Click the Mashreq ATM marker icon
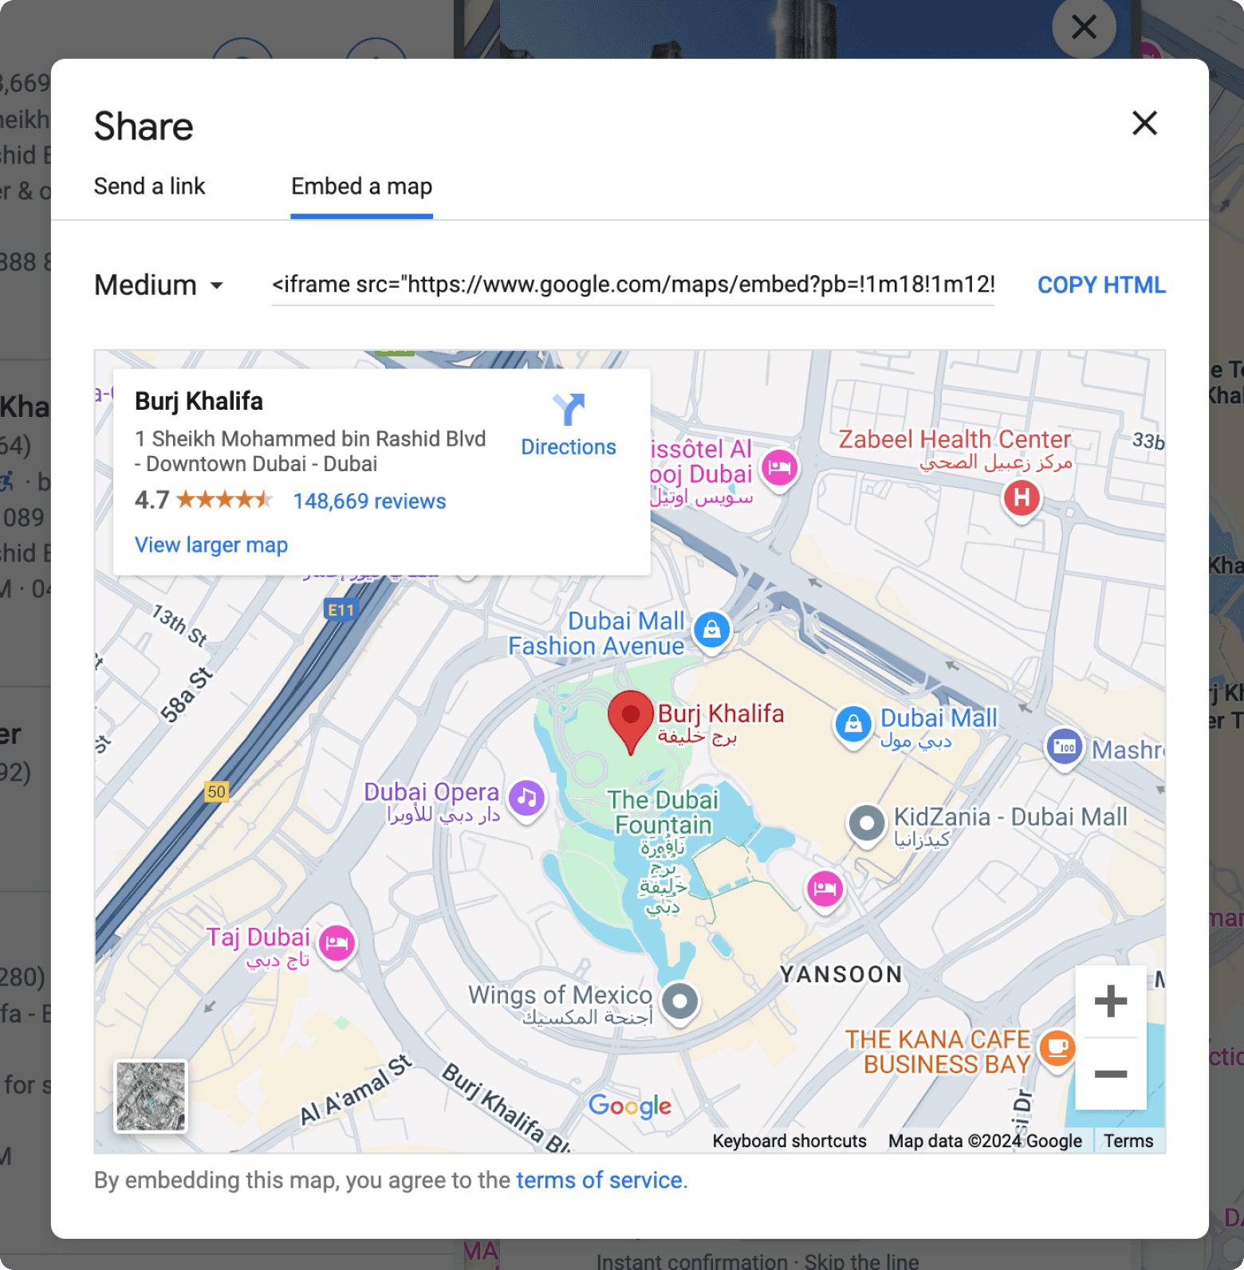 (x=1065, y=748)
